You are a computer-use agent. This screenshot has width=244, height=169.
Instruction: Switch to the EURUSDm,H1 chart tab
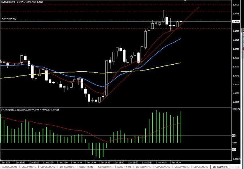pos(67,167)
